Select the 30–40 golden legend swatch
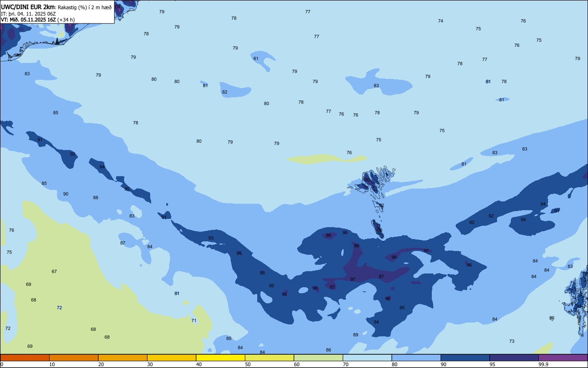 click(171, 357)
